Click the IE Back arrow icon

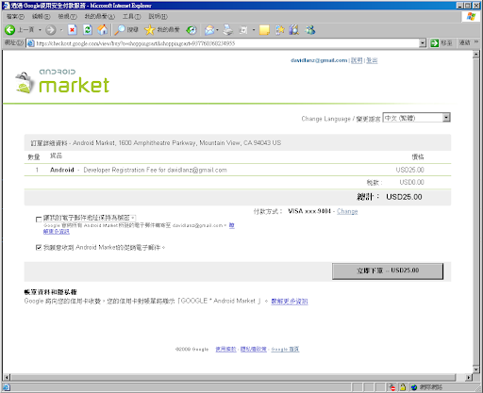(9, 30)
